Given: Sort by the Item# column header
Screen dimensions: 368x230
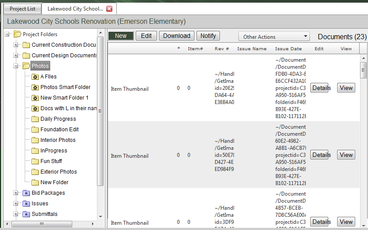Looking at the screenshot, I should point(195,49).
